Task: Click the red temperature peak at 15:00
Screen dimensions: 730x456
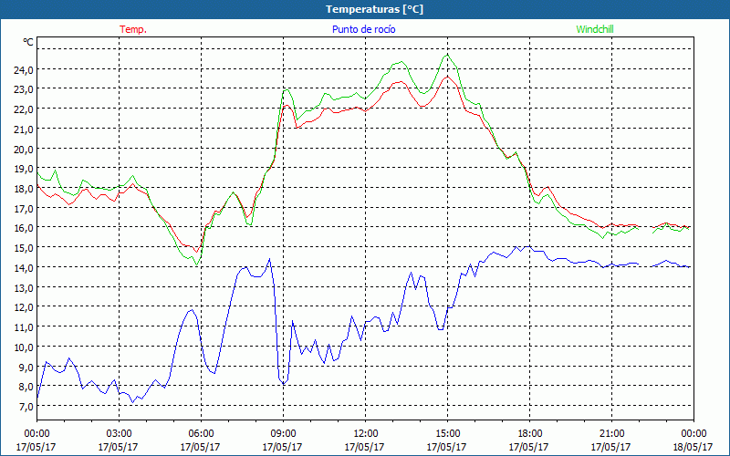Action: tap(447, 77)
